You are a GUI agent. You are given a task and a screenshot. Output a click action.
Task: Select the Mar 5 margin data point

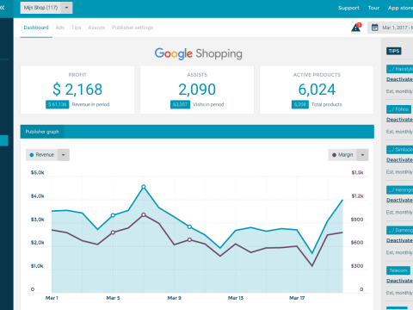pyautogui.click(x=113, y=232)
